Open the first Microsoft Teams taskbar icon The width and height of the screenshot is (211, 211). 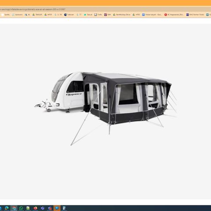(43, 208)
